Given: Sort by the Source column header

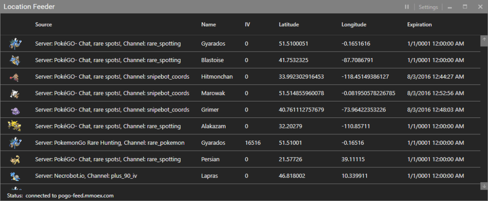Looking at the screenshot, I should (x=43, y=25).
